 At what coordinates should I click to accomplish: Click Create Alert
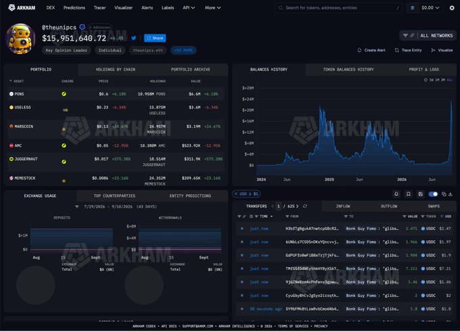(x=371, y=50)
